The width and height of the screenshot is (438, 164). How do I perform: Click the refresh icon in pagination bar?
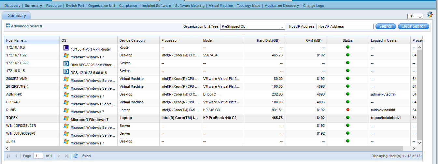[x=76, y=156]
